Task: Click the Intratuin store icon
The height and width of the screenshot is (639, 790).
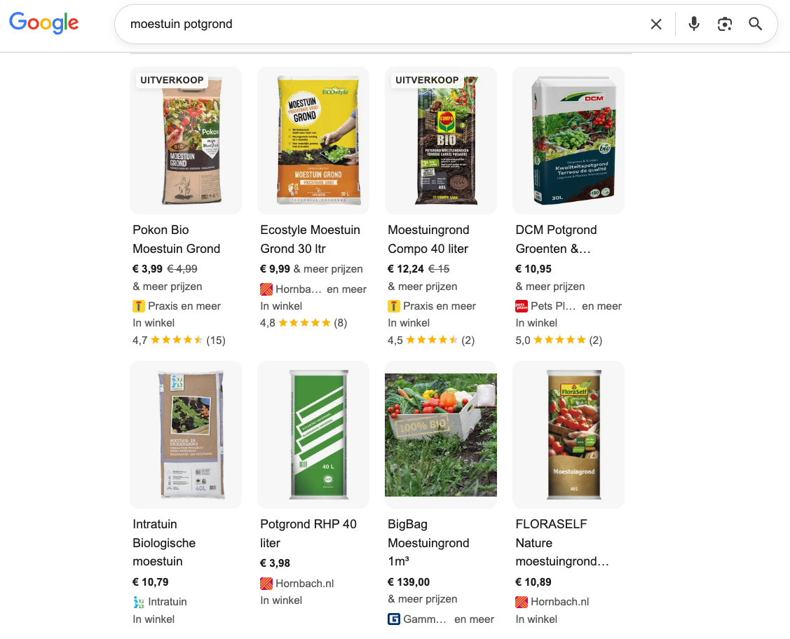Action: click(139, 602)
